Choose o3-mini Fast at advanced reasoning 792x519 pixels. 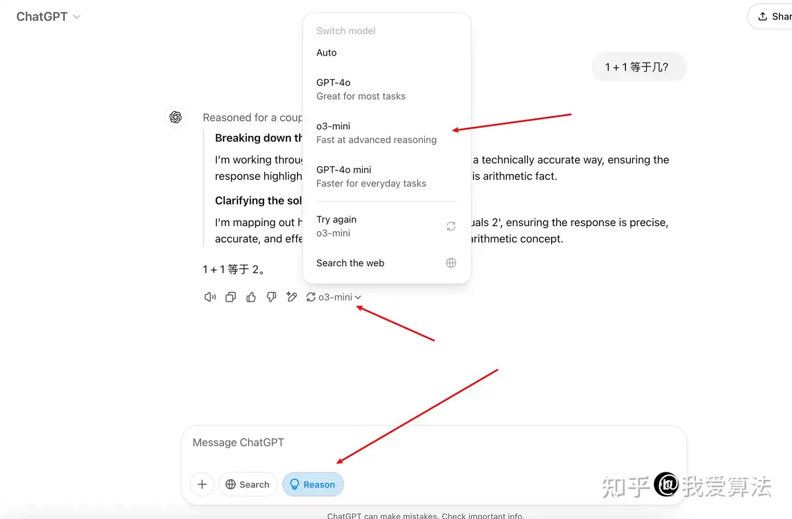387,133
